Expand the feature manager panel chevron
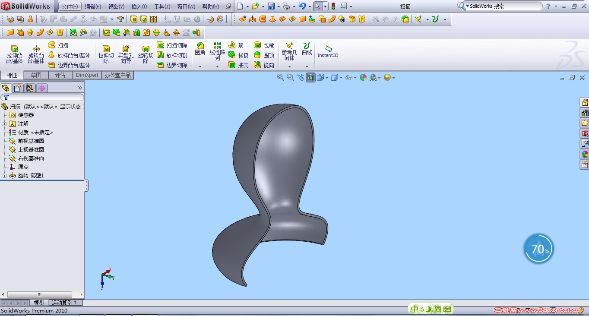The height and width of the screenshot is (316, 589). [x=80, y=88]
